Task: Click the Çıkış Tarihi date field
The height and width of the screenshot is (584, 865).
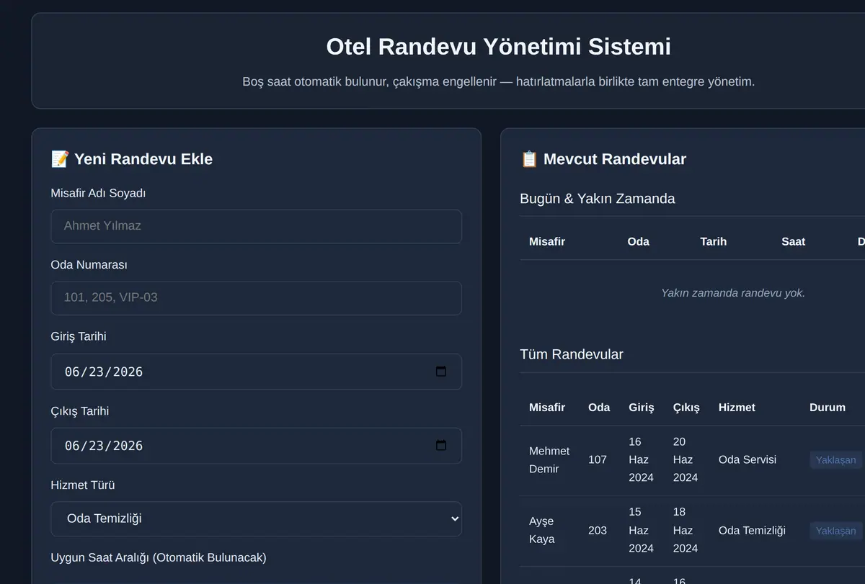Action: pyautogui.click(x=256, y=446)
